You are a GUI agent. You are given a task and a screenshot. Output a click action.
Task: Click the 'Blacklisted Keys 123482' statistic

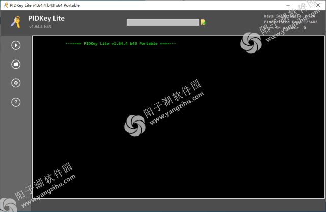(291, 22)
